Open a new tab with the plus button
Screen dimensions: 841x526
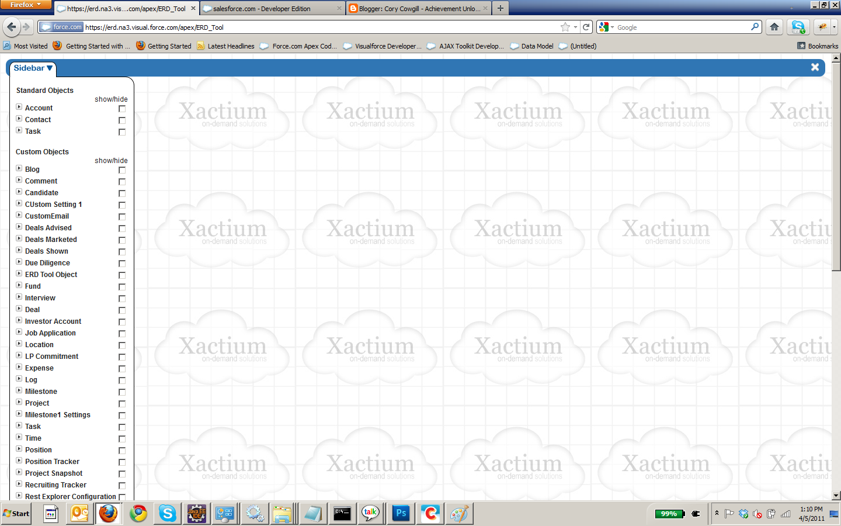point(501,8)
